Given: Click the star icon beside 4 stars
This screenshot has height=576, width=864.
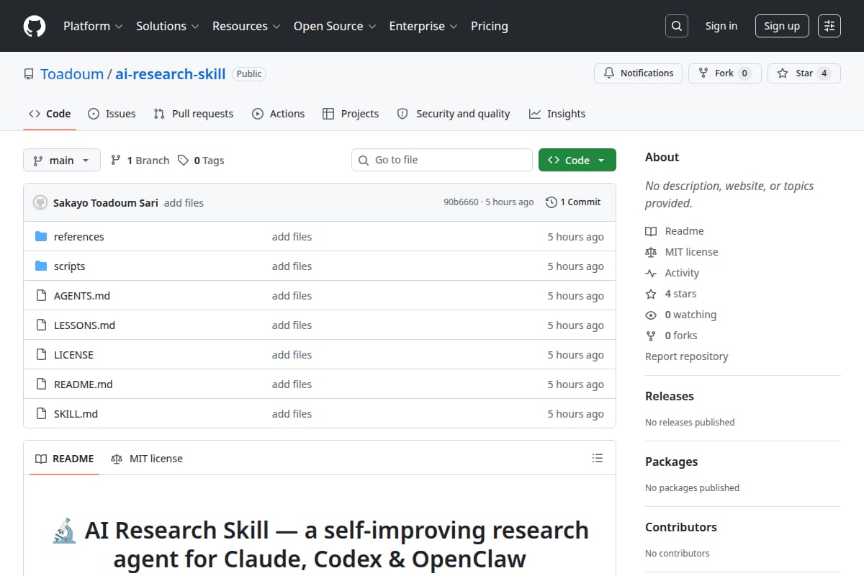Looking at the screenshot, I should coord(651,294).
